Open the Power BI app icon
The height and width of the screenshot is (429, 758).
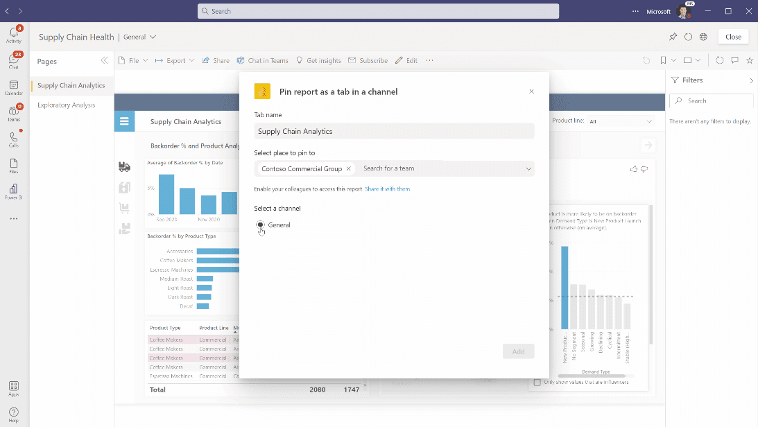14,191
